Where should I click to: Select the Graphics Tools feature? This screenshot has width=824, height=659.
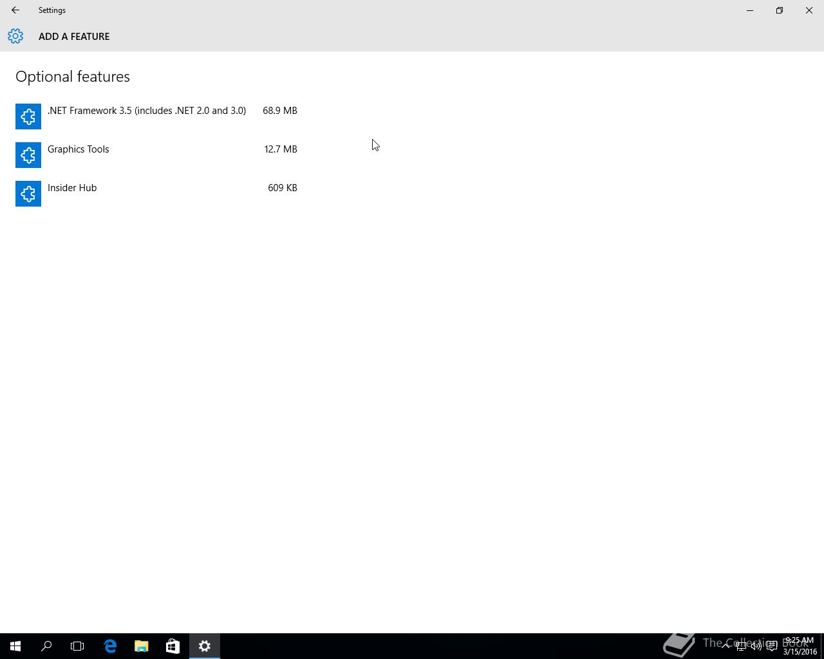pos(156,155)
